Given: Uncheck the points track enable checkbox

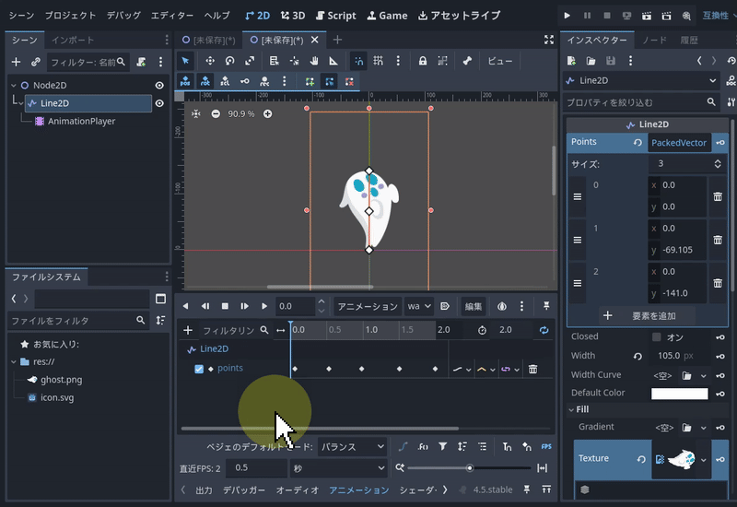Looking at the screenshot, I should [199, 369].
